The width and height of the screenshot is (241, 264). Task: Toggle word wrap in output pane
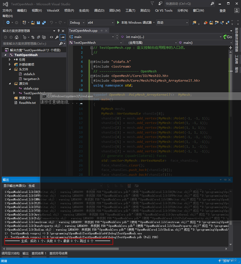tap(137, 186)
